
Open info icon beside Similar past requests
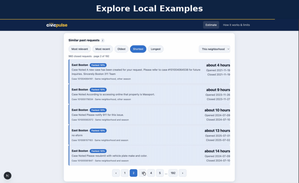pos(103,40)
